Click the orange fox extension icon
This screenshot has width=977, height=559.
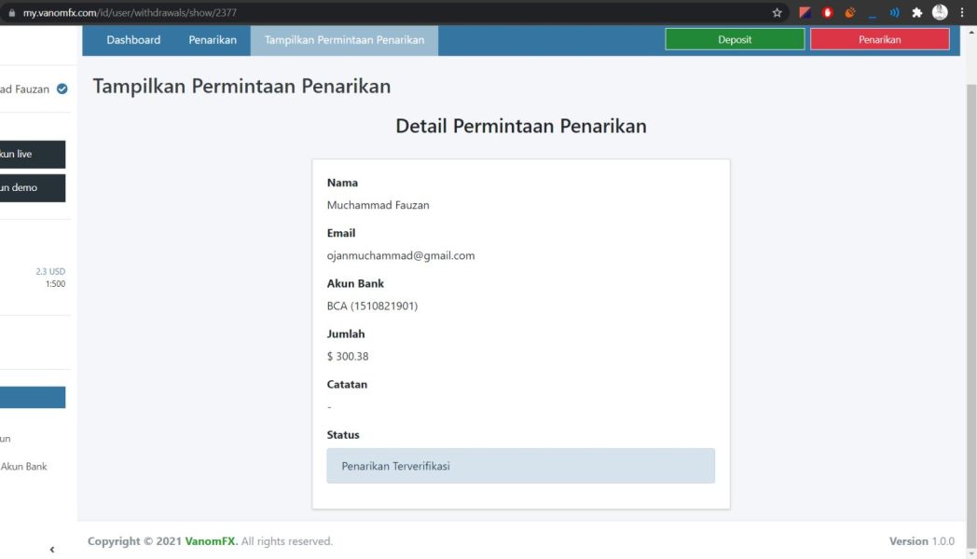pyautogui.click(x=850, y=12)
